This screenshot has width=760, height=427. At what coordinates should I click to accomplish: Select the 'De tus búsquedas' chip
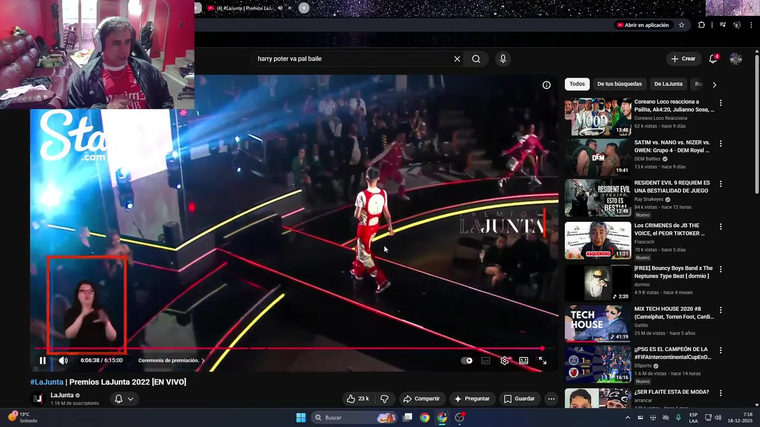pyautogui.click(x=619, y=84)
